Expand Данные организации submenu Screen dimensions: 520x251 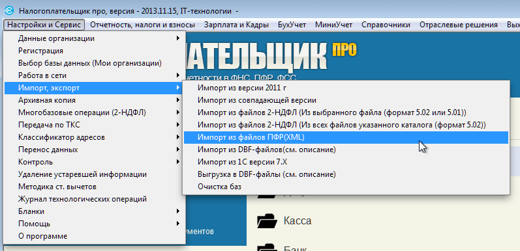point(94,38)
